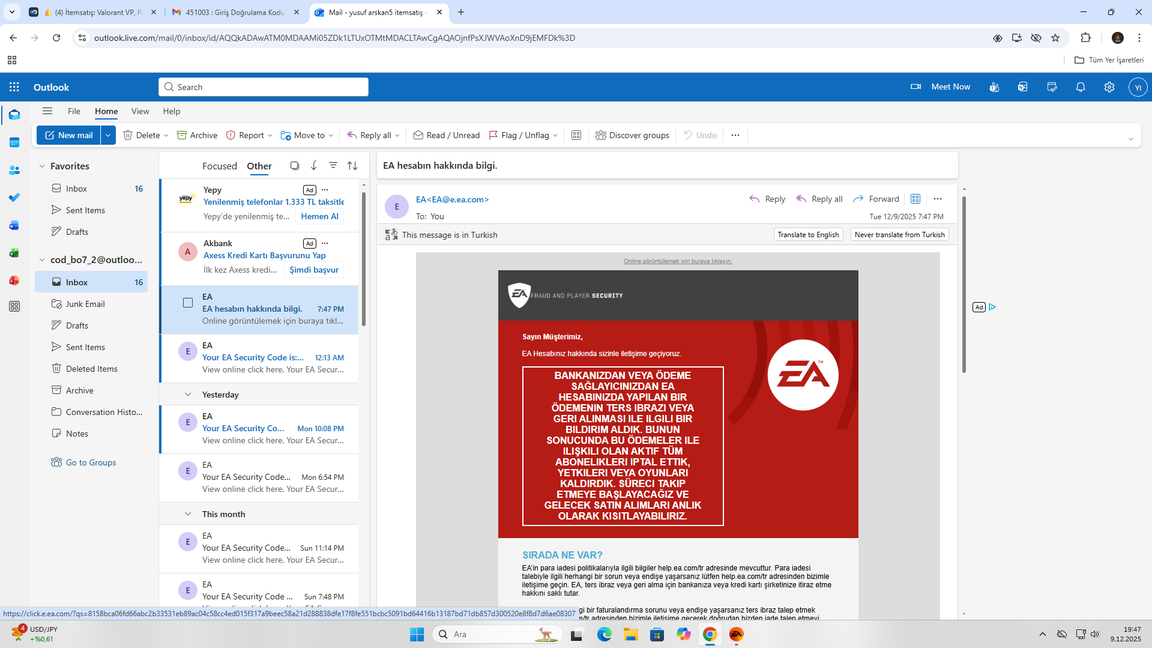The width and height of the screenshot is (1152, 648).
Task: Switch to the View ribbon tab
Action: [x=140, y=111]
